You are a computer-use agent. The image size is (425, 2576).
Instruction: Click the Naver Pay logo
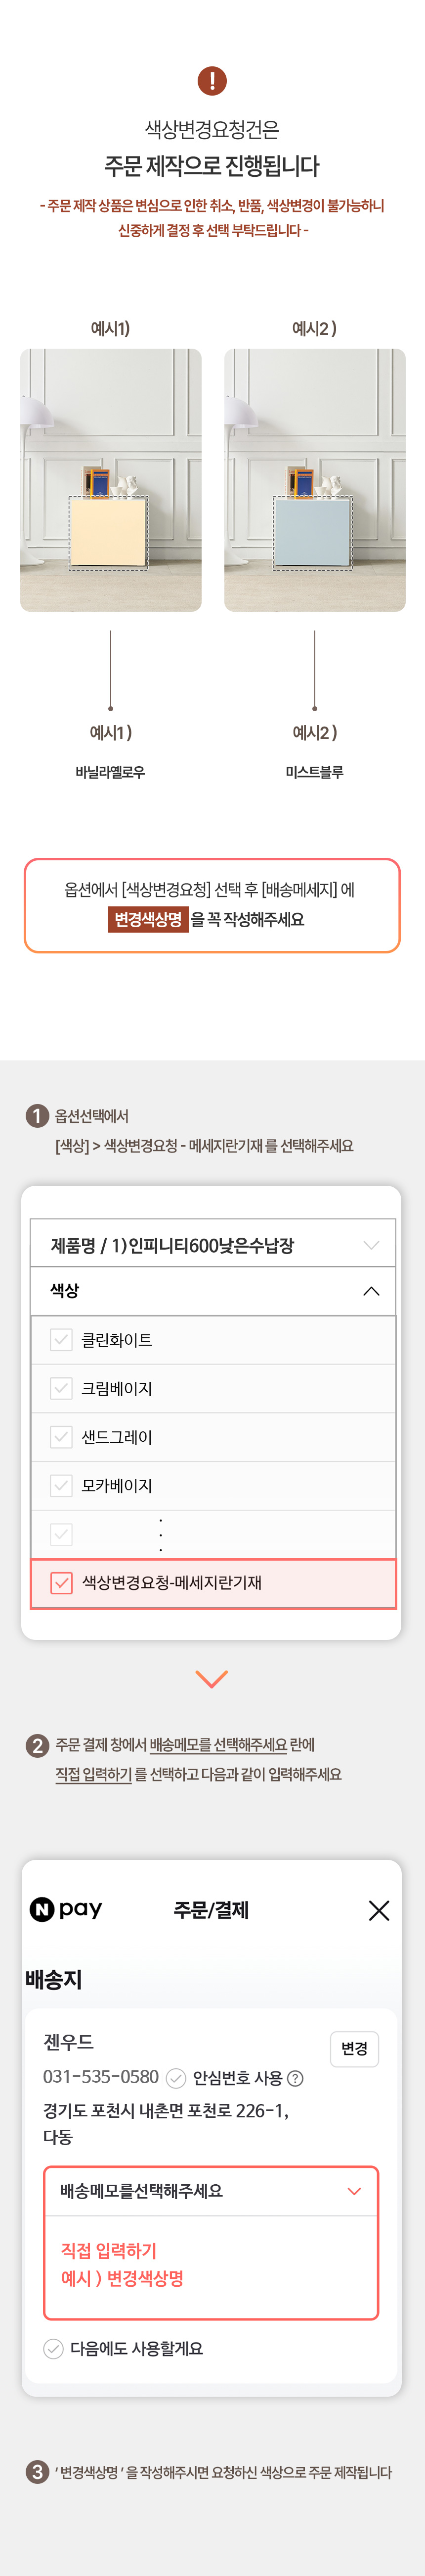pyautogui.click(x=66, y=1909)
